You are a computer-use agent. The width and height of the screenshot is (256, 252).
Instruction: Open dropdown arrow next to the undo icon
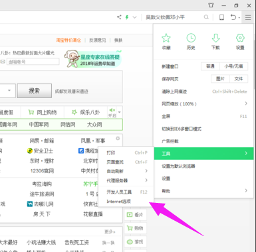tap(239, 18)
